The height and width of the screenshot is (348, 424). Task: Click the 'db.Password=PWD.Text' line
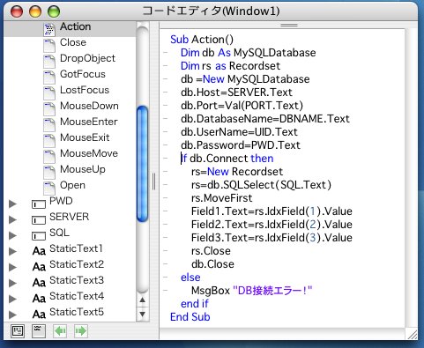pos(241,145)
